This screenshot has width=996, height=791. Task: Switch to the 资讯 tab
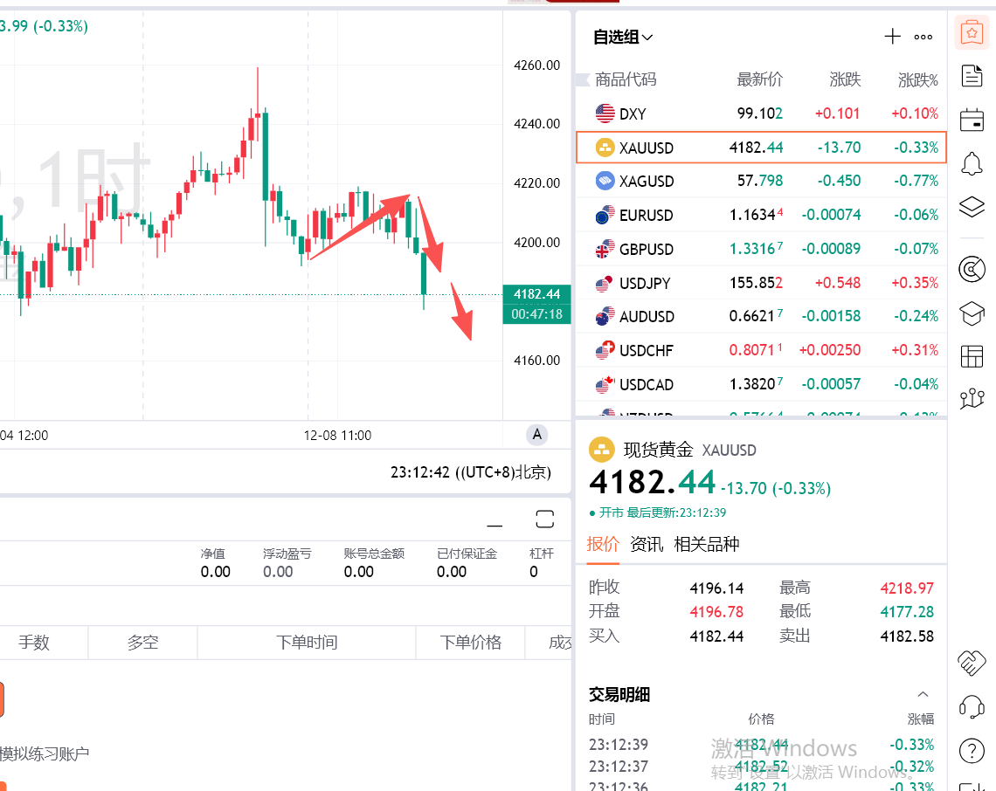click(646, 544)
